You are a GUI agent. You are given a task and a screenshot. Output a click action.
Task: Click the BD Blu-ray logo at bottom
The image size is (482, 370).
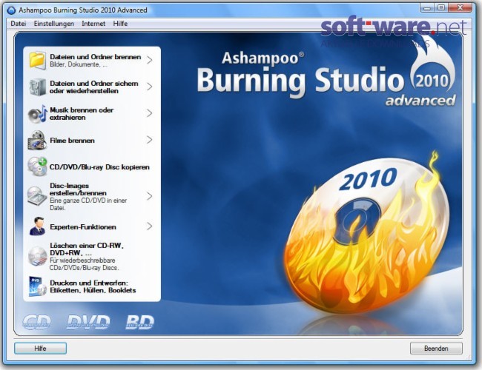[140, 322]
